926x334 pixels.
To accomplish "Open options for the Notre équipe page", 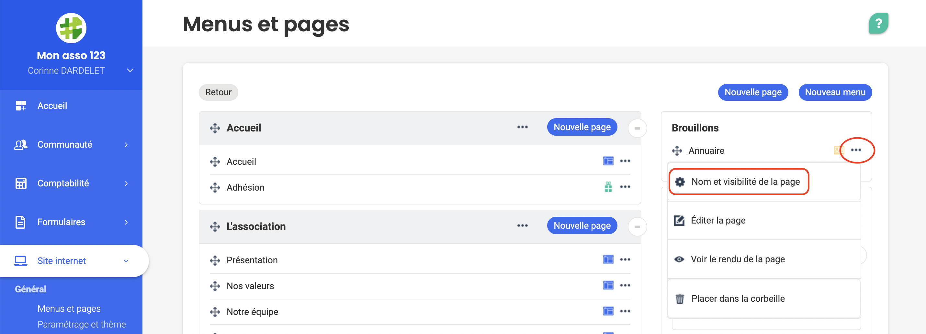I will [625, 311].
